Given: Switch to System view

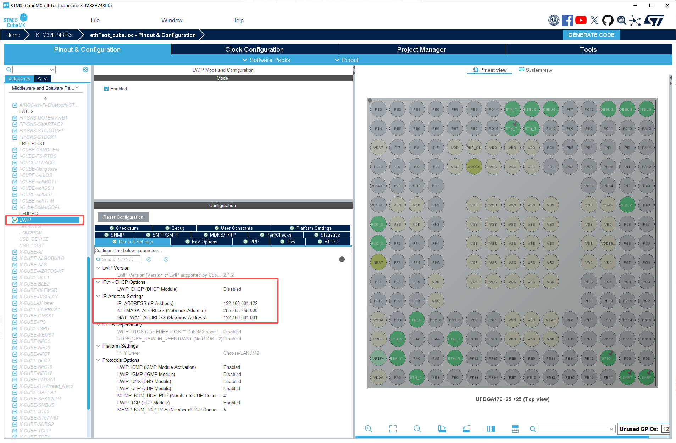Looking at the screenshot, I should (x=536, y=70).
